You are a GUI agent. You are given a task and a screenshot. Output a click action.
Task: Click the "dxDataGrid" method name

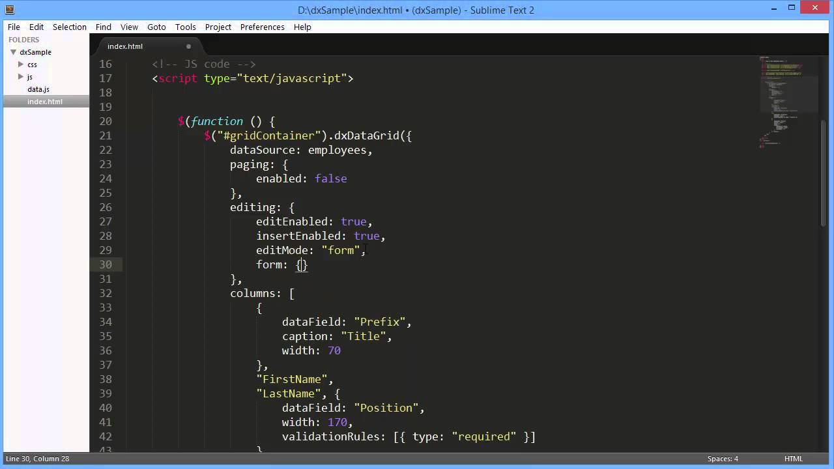click(x=367, y=135)
